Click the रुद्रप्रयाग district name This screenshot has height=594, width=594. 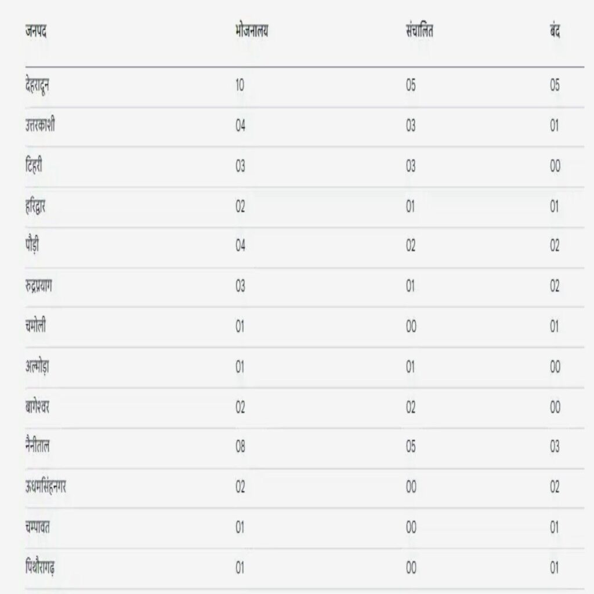tap(42, 286)
